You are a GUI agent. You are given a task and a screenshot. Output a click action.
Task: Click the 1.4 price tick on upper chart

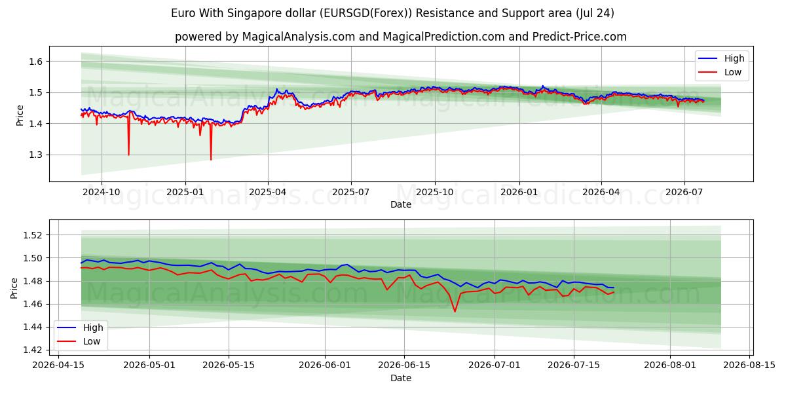37,124
